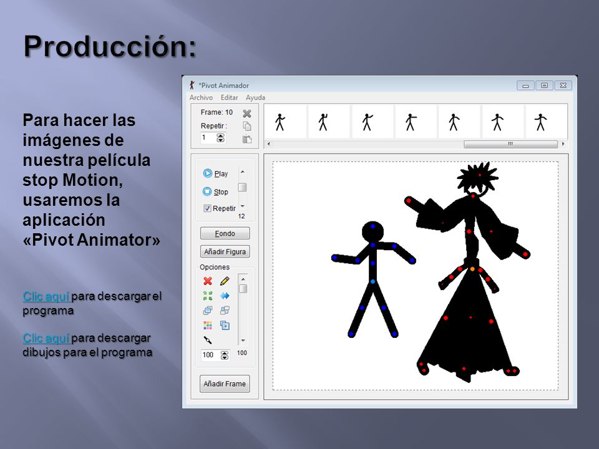Click the blue handle on the stickman's head
This screenshot has width=599, height=449.
(x=373, y=226)
